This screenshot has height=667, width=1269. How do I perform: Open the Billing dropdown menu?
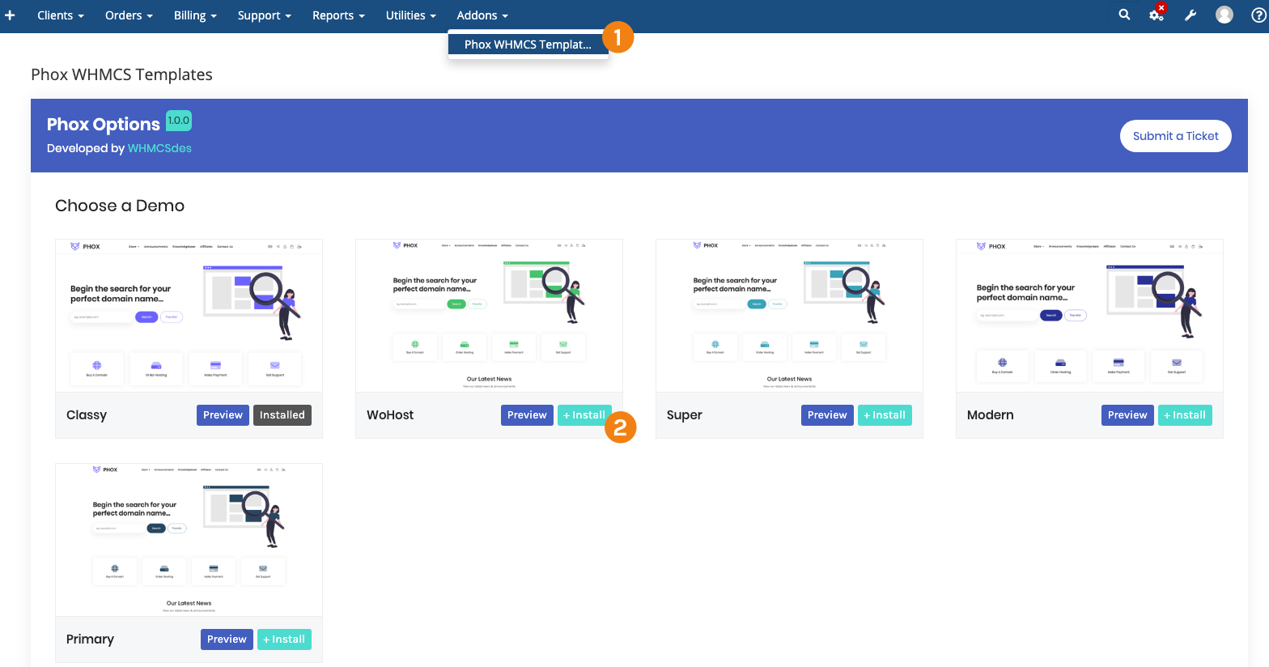click(195, 15)
